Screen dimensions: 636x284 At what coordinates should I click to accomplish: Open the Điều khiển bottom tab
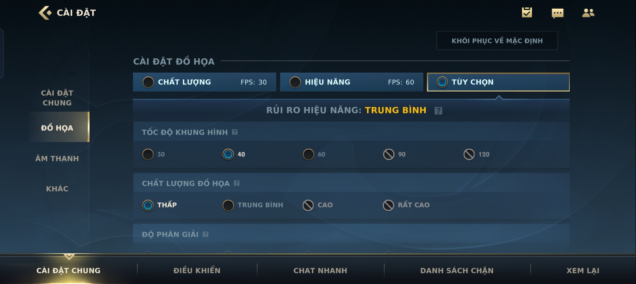pyautogui.click(x=197, y=271)
